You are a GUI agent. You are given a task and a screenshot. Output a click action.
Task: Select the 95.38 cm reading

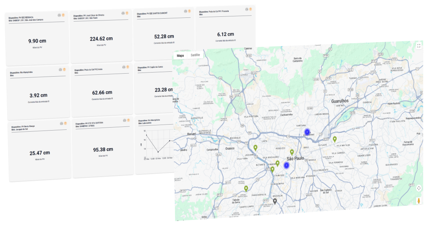[x=103, y=150]
